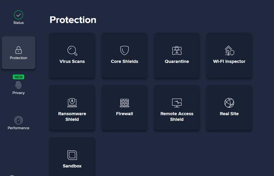Click the Sandbox square icon
Screen dimensions: 274x176
(72, 155)
